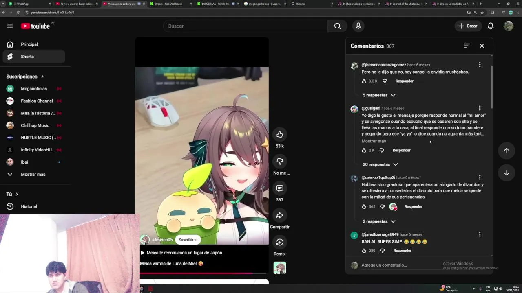
Task: Like the gusigaki comment with 2 K
Action: 364,151
